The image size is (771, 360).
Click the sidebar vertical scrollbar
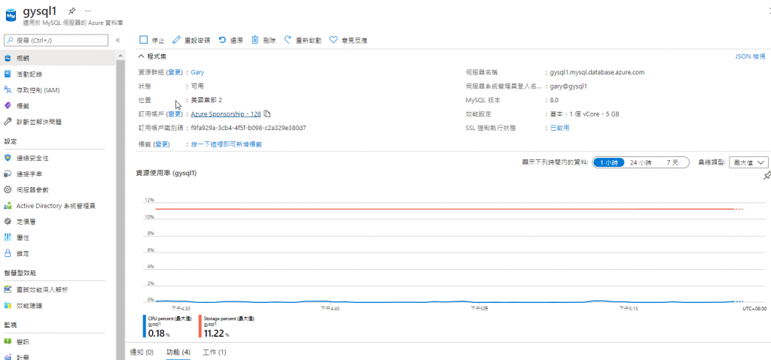(120, 209)
